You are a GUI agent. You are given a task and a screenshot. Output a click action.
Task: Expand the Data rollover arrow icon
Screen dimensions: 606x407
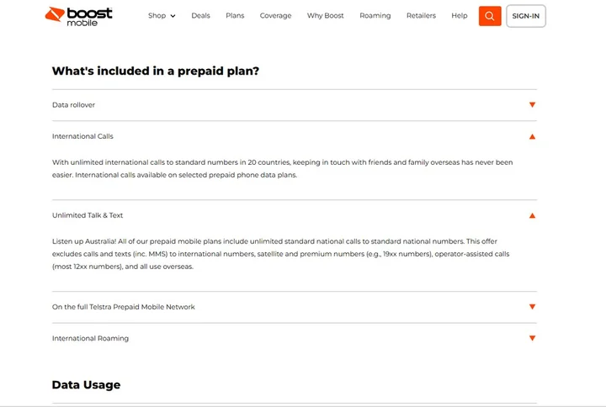pyautogui.click(x=532, y=105)
